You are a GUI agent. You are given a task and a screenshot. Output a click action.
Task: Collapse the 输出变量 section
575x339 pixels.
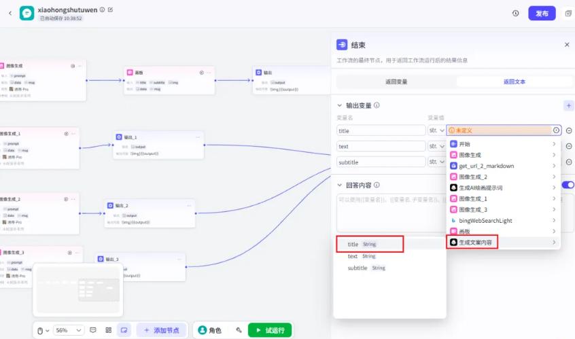pos(340,105)
